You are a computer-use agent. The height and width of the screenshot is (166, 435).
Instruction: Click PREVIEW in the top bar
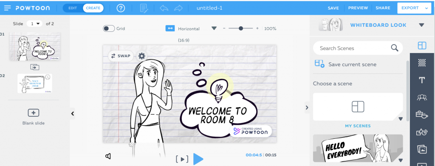(x=358, y=8)
